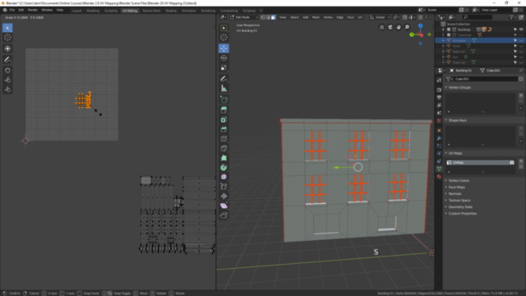This screenshot has width=526, height=296.
Task: Pick the Annotate tool in 3D viewport
Action: pos(224,79)
